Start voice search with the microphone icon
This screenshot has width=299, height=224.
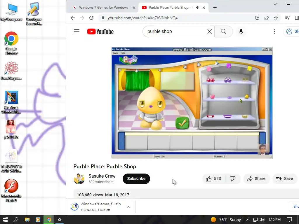pos(241,32)
